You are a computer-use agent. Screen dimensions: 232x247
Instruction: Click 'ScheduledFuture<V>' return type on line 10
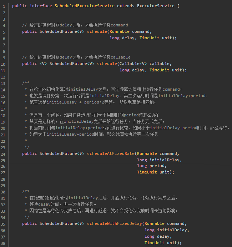coord(72,64)
